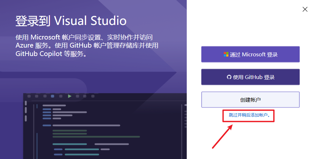Click the red annotation arrow
This screenshot has height=159, width=312.
[222, 136]
